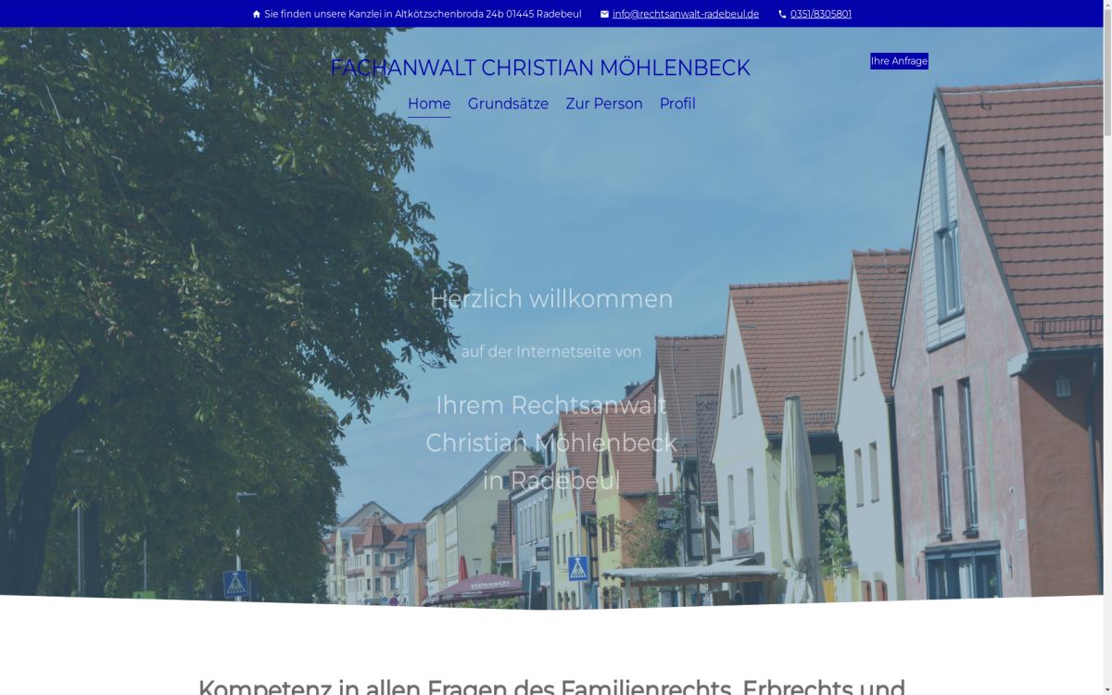Open the Fachanwalt Christian Möhlenbeck site title

[540, 68]
